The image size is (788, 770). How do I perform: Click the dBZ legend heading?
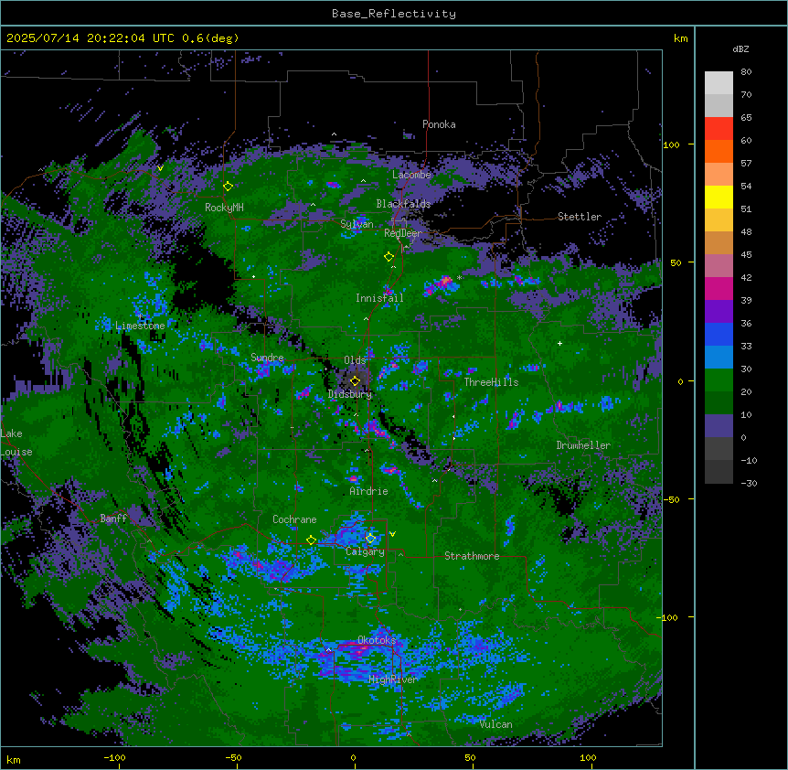(740, 49)
